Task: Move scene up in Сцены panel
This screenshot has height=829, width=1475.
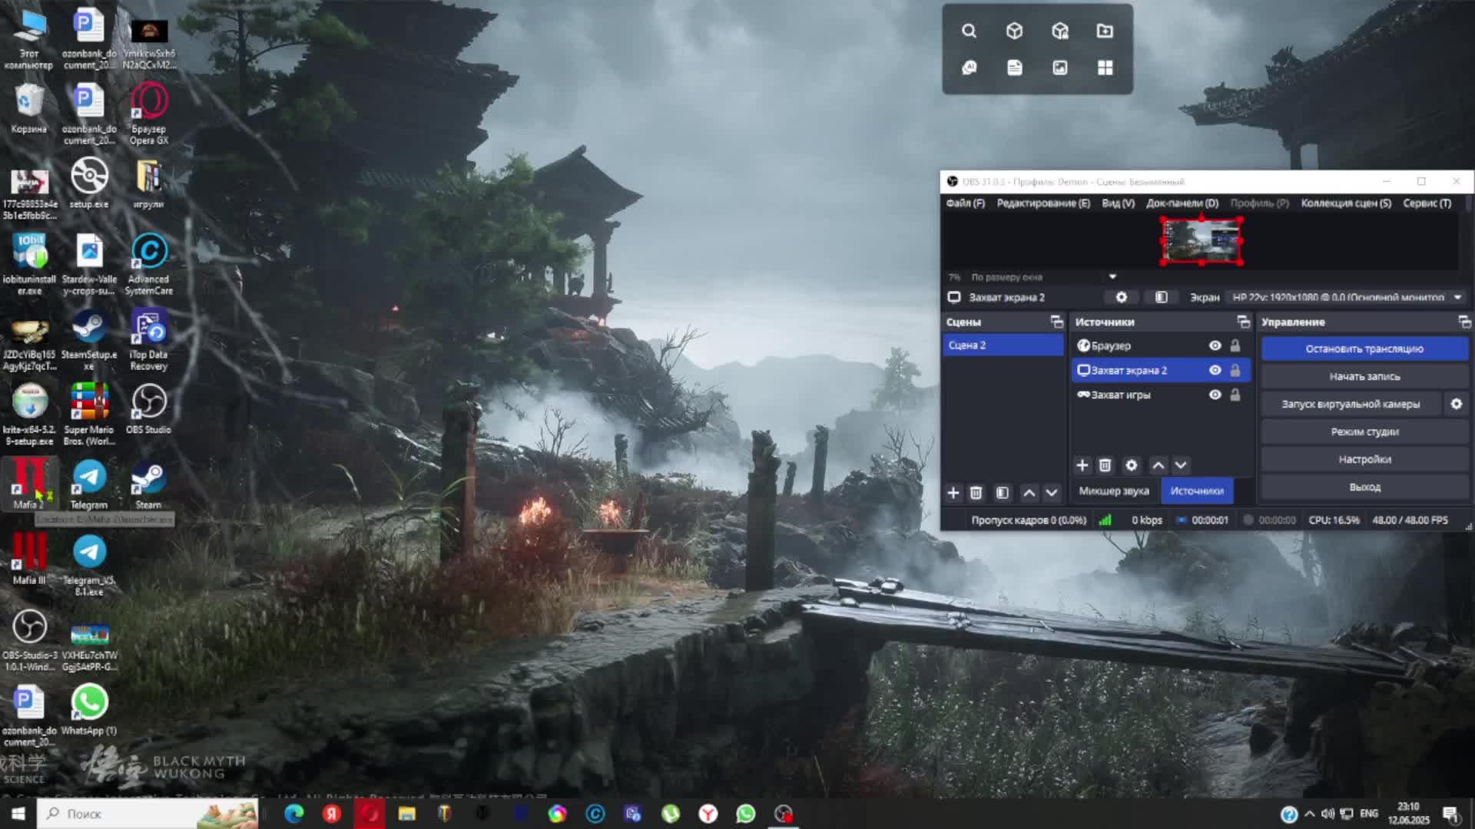Action: pos(1029,493)
